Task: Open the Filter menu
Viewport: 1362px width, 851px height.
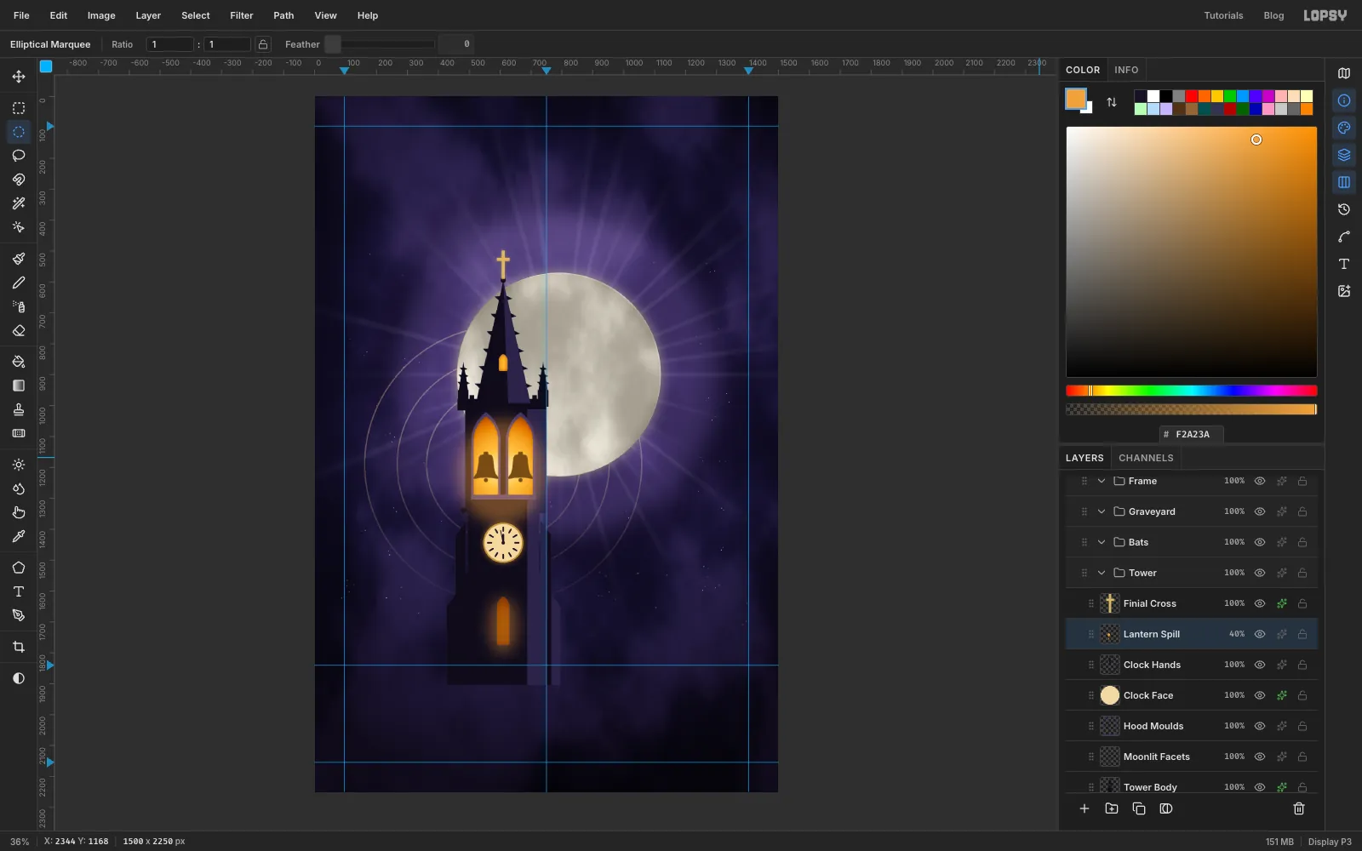Action: coord(242,15)
